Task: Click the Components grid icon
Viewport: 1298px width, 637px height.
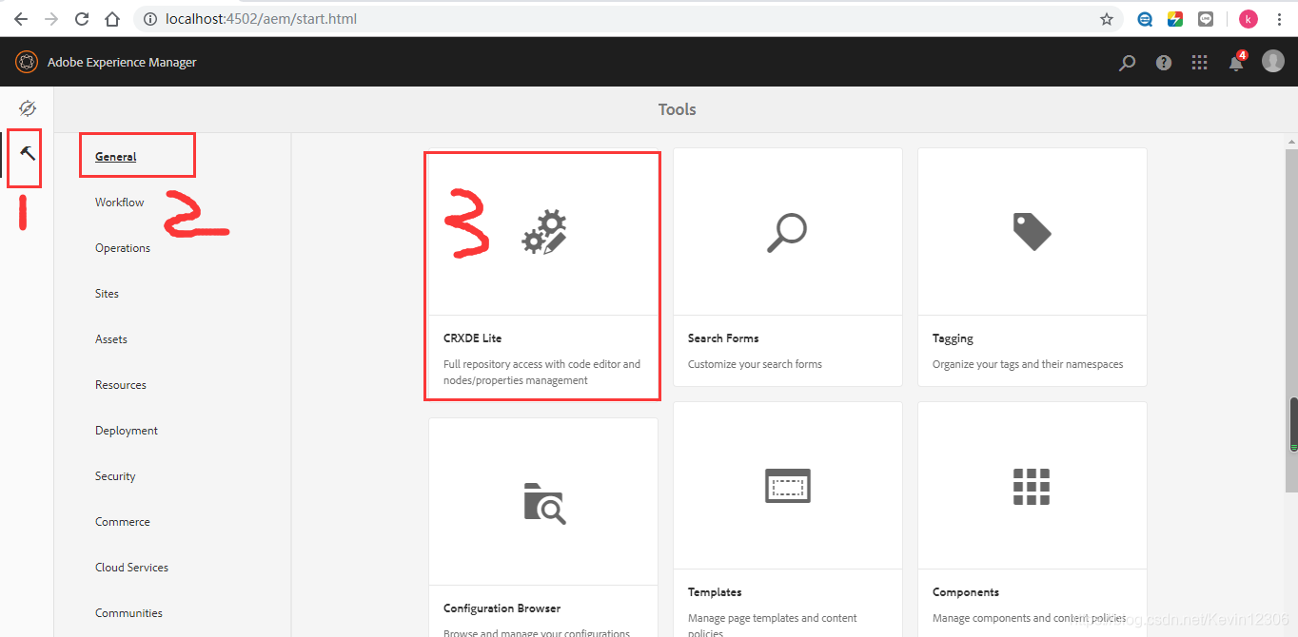Action: pyautogui.click(x=1032, y=486)
